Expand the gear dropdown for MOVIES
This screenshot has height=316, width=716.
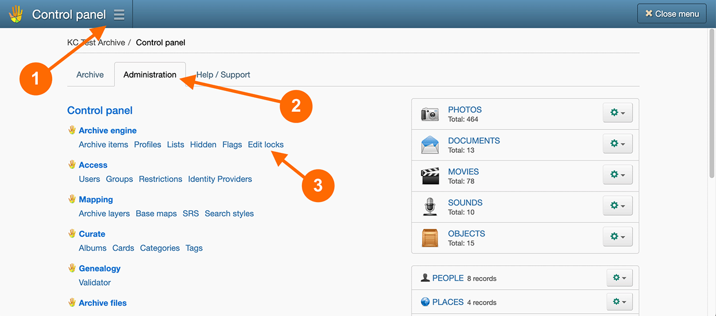(617, 175)
